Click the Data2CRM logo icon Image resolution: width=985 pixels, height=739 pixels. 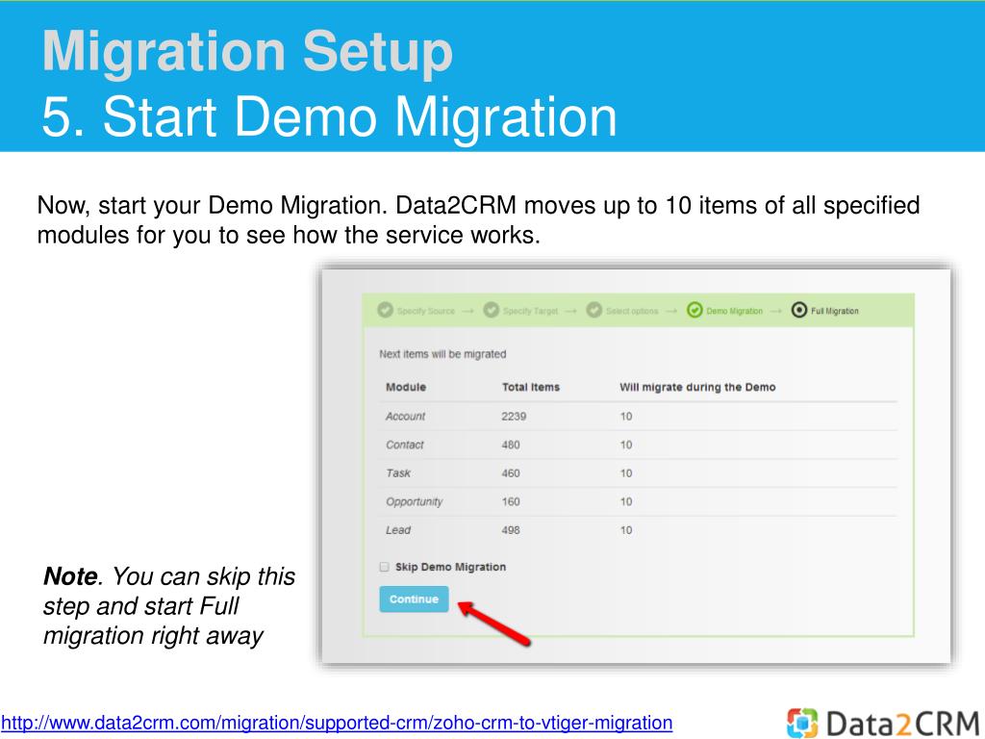802,723
